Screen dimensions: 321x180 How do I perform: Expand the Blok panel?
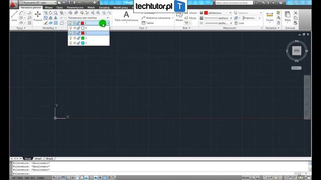click(x=186, y=28)
